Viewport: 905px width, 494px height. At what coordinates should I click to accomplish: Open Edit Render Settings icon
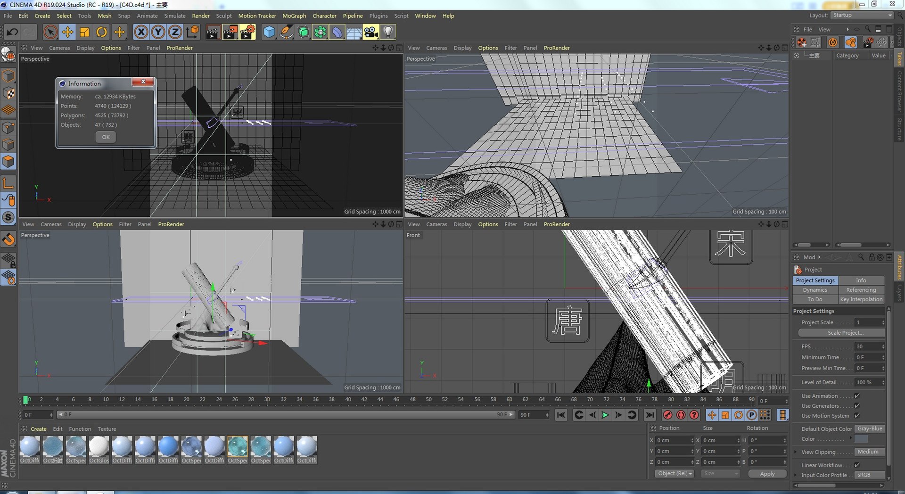pyautogui.click(x=247, y=32)
